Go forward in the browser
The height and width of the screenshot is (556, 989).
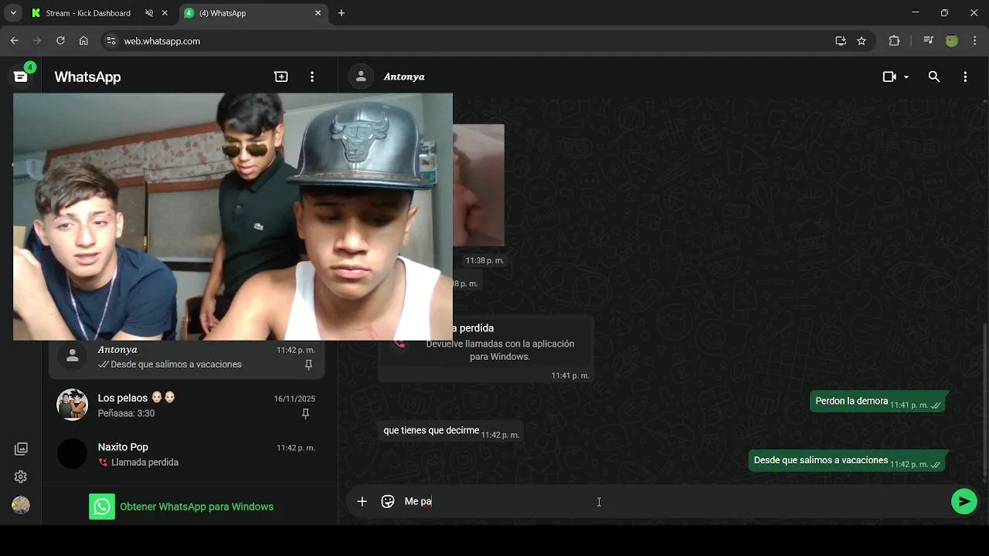[x=37, y=41]
